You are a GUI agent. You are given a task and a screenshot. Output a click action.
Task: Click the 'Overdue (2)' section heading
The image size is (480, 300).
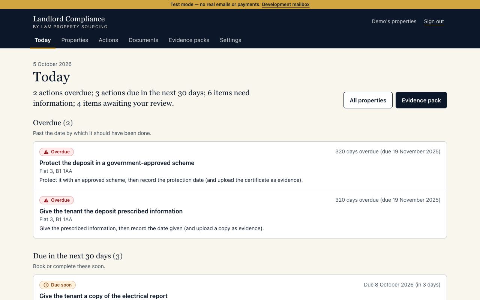(53, 123)
